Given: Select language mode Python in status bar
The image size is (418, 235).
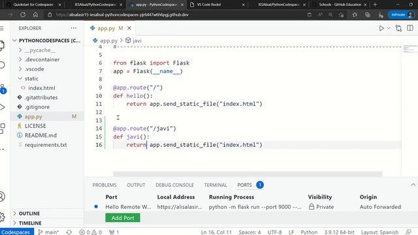Looking at the screenshot, I should pos(309,232).
